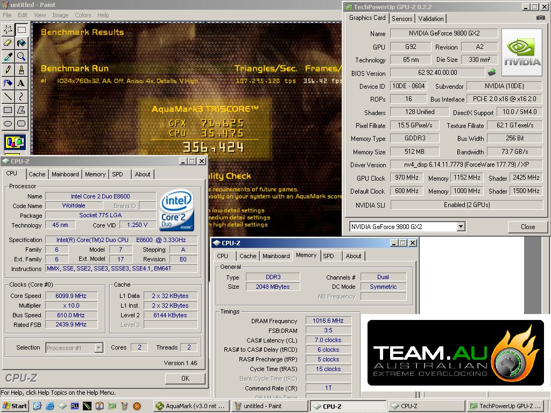
Task: Click OK in the CPU-Z processor window
Action: [185, 378]
